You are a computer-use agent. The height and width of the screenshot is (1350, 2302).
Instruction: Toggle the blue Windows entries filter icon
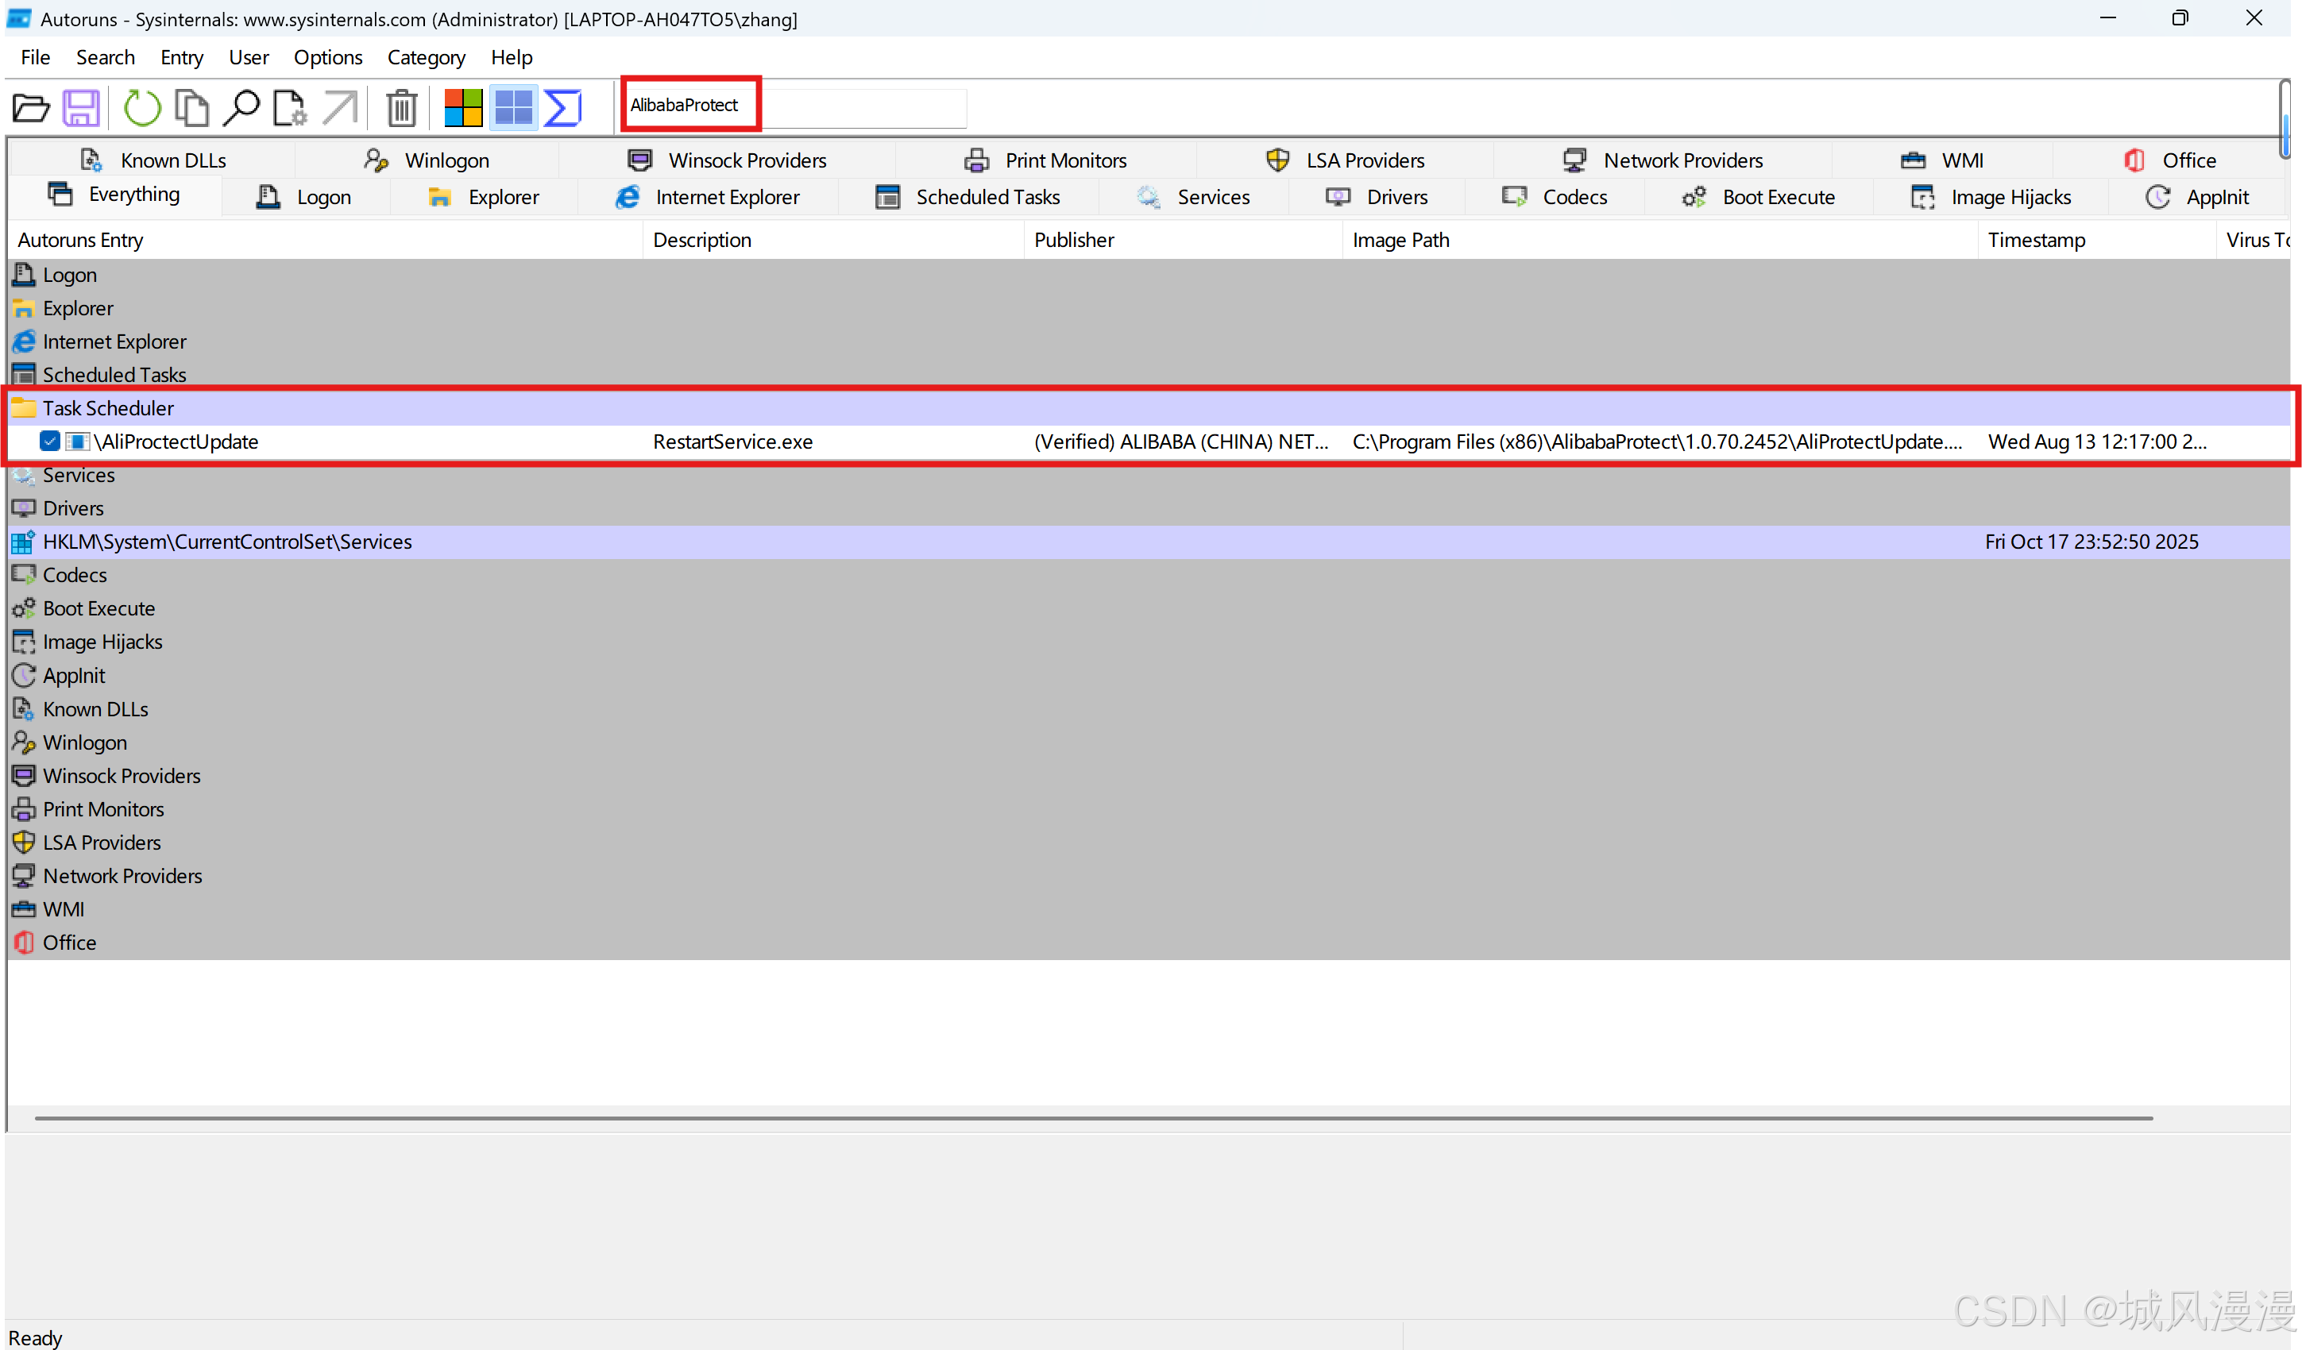click(x=513, y=108)
